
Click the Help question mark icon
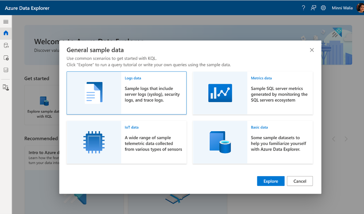point(303,8)
